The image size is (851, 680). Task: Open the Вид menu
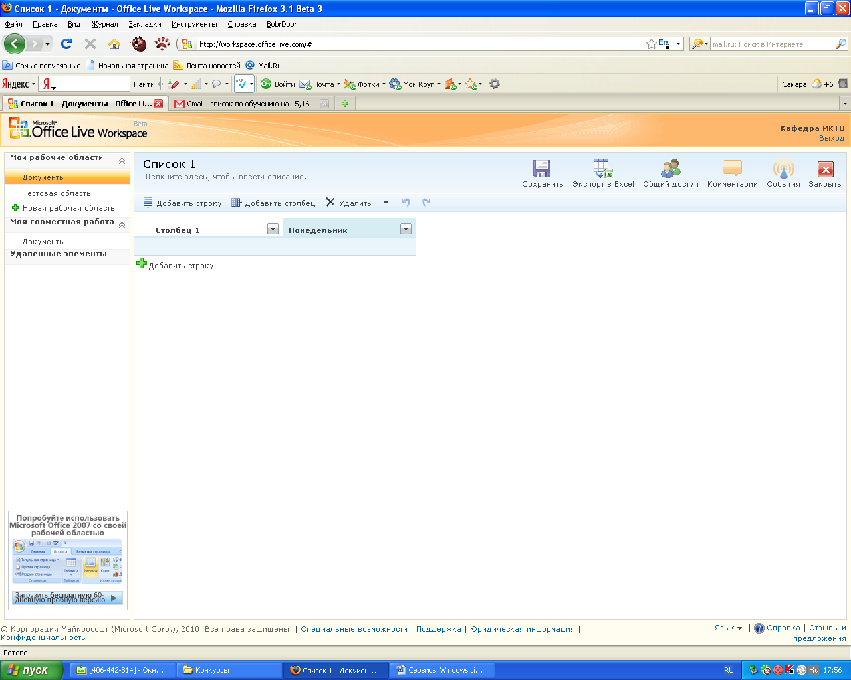coord(74,24)
